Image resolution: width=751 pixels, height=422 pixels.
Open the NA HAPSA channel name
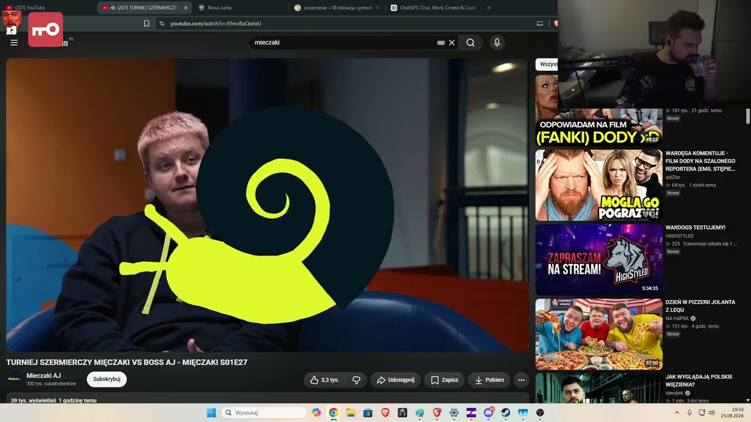pos(677,319)
